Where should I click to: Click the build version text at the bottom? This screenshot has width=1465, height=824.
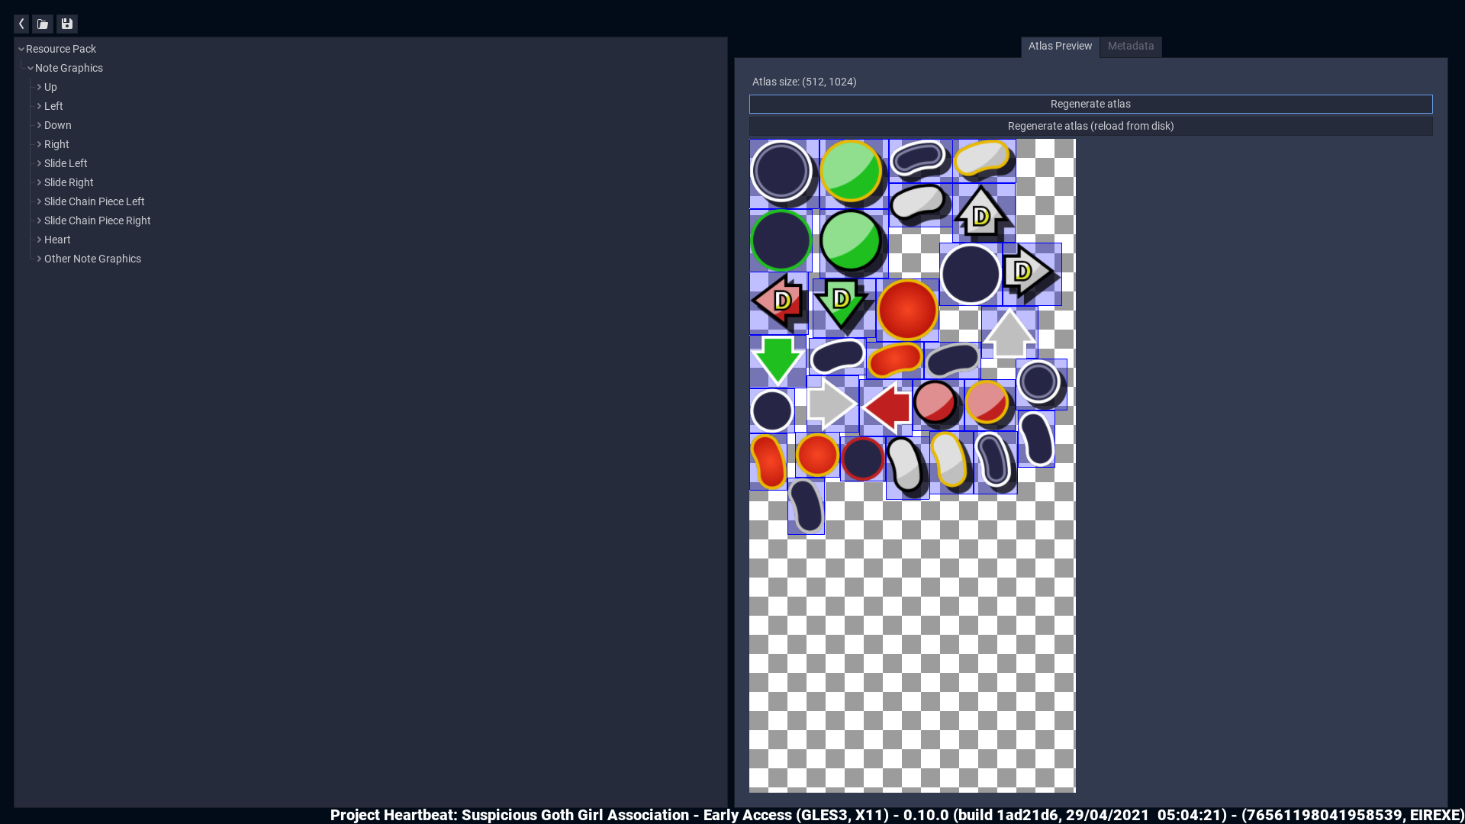897,815
